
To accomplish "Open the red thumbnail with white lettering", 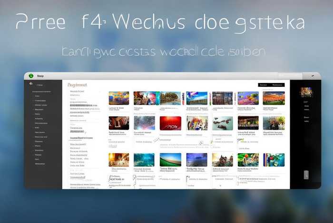I will (x=170, y=123).
